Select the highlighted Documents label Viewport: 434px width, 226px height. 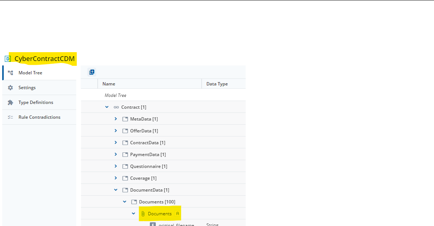[160, 214]
